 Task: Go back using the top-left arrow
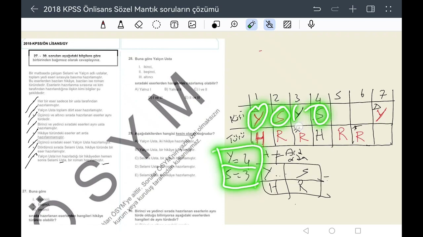[x=34, y=9]
